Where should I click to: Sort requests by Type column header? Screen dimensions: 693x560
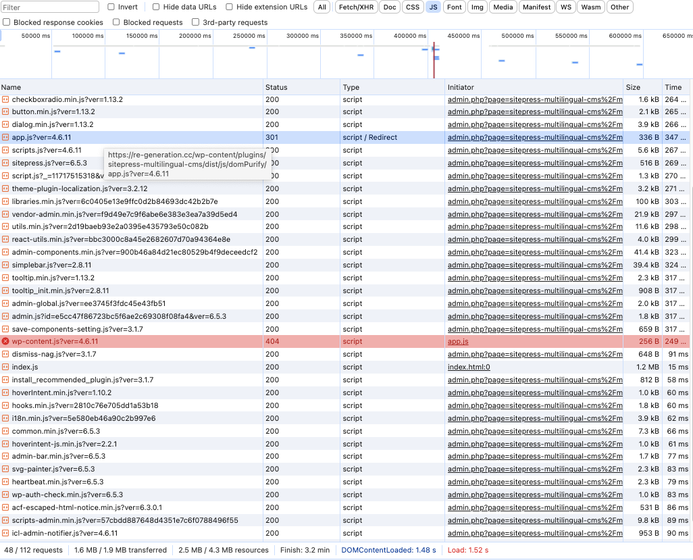(392, 87)
